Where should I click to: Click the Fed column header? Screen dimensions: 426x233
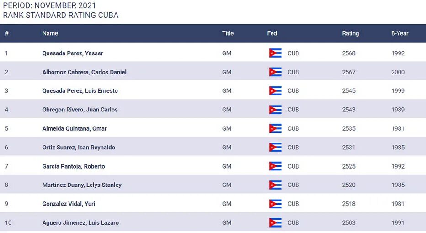(272, 33)
